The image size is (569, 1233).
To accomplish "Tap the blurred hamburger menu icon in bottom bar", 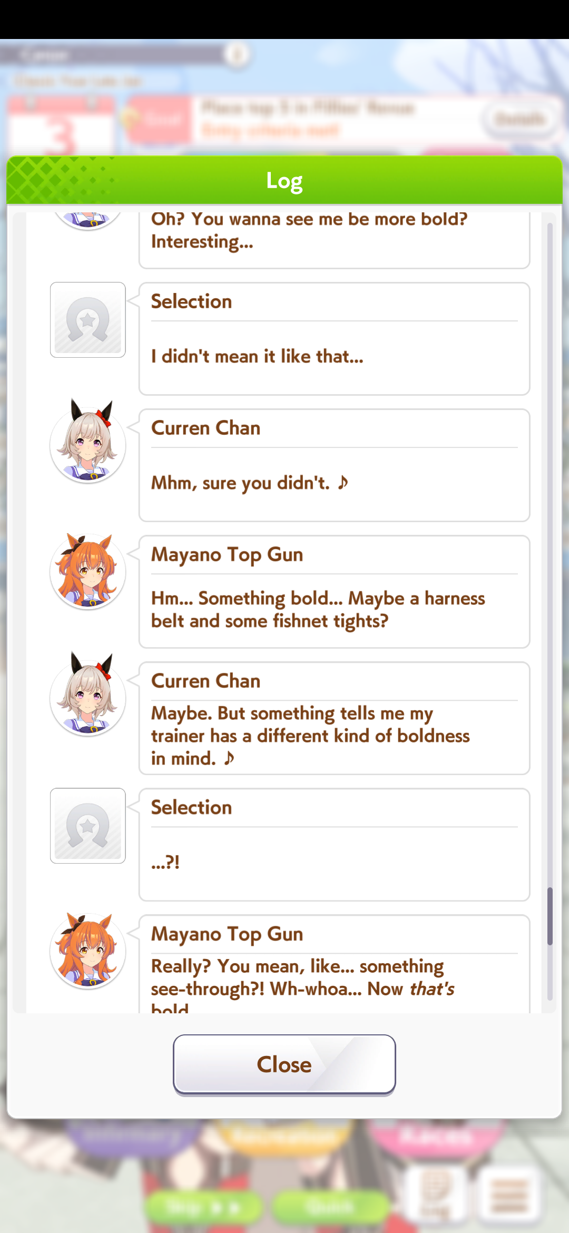I will pyautogui.click(x=509, y=1195).
